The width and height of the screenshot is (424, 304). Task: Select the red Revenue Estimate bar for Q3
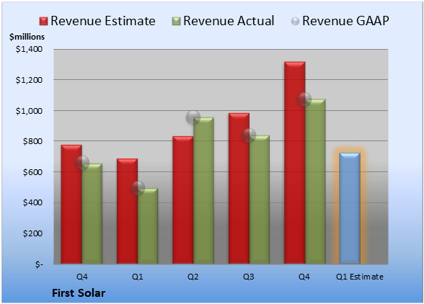point(239,188)
